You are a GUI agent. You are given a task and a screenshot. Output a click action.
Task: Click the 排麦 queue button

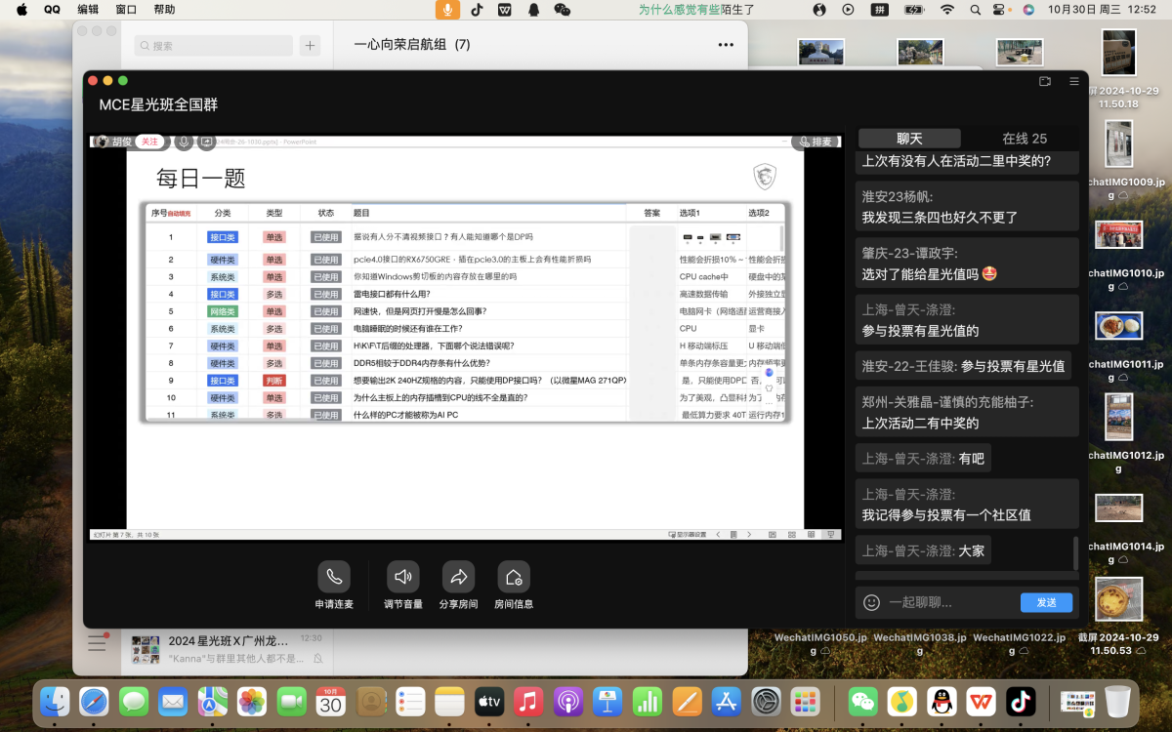click(x=816, y=142)
